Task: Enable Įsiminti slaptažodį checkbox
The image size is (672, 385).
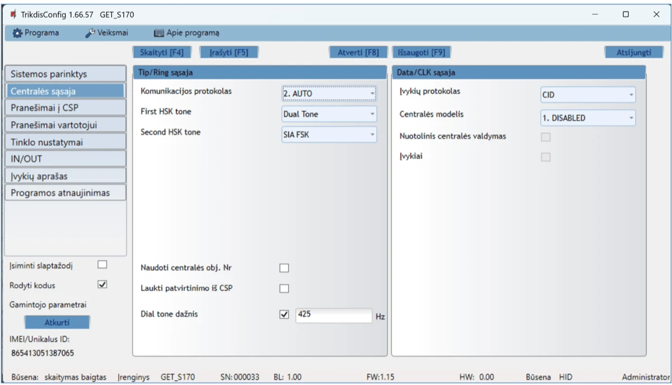Action: tap(102, 265)
